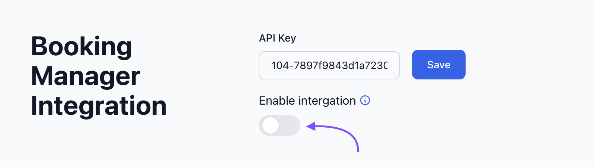Click inside the field showing 104-7897f9843d1a723
The image size is (594, 167).
(x=329, y=65)
